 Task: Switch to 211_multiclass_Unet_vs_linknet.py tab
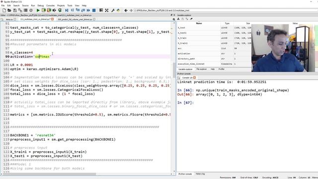click(x=35, y=19)
